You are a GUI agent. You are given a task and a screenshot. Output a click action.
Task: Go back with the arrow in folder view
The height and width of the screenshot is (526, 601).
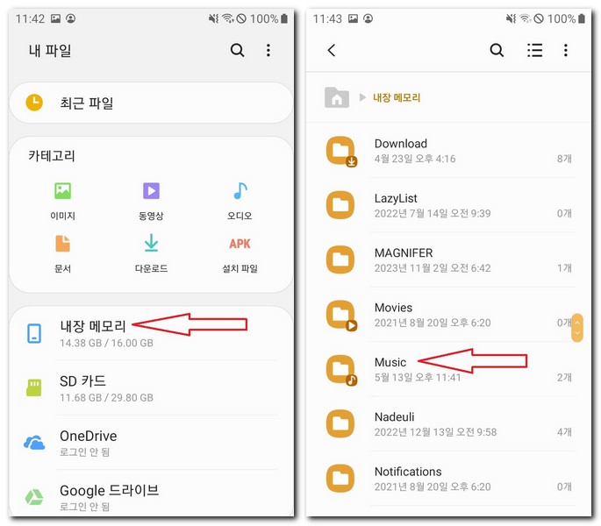[x=332, y=50]
